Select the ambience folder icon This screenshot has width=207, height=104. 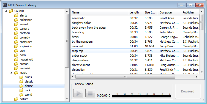point(16,20)
